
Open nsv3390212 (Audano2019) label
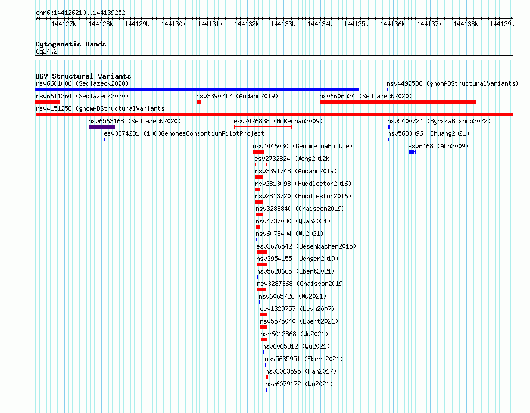pos(237,96)
